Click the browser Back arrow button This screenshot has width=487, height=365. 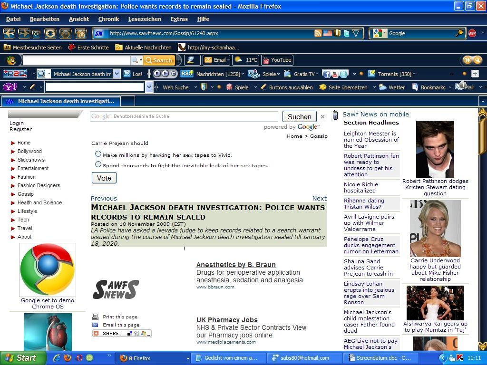pos(9,33)
